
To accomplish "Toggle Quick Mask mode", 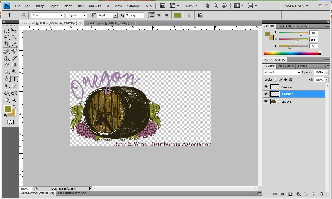I will (x=10, y=122).
